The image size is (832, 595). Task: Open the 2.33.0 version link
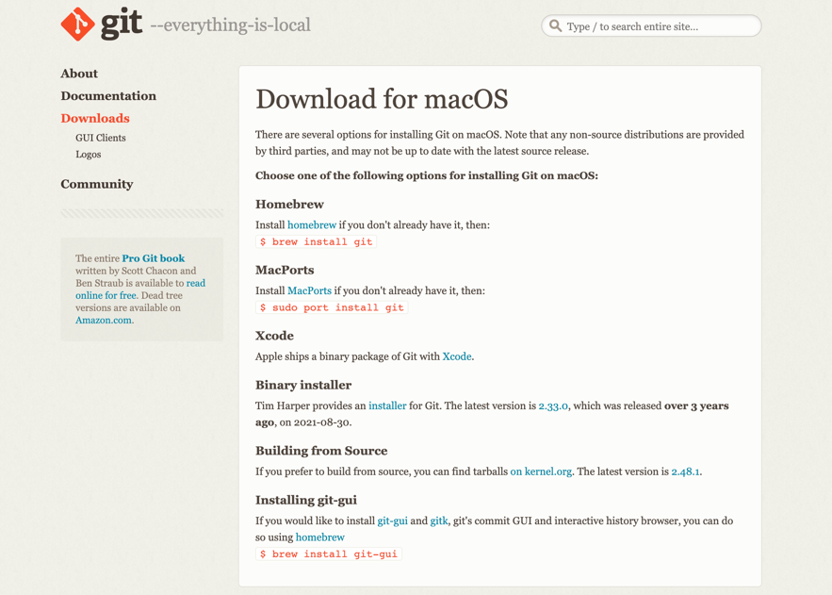tap(553, 405)
